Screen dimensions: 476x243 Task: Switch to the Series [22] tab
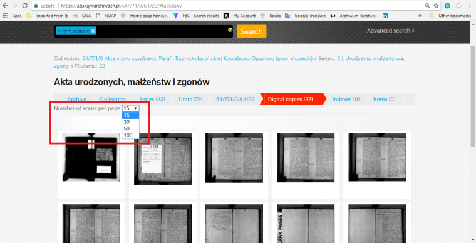point(152,99)
